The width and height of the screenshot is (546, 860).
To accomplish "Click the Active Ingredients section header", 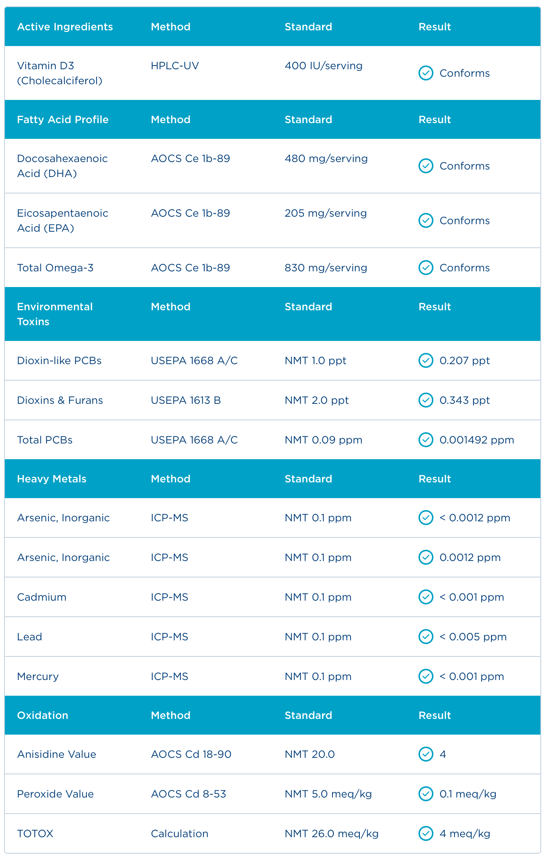I will [x=65, y=27].
